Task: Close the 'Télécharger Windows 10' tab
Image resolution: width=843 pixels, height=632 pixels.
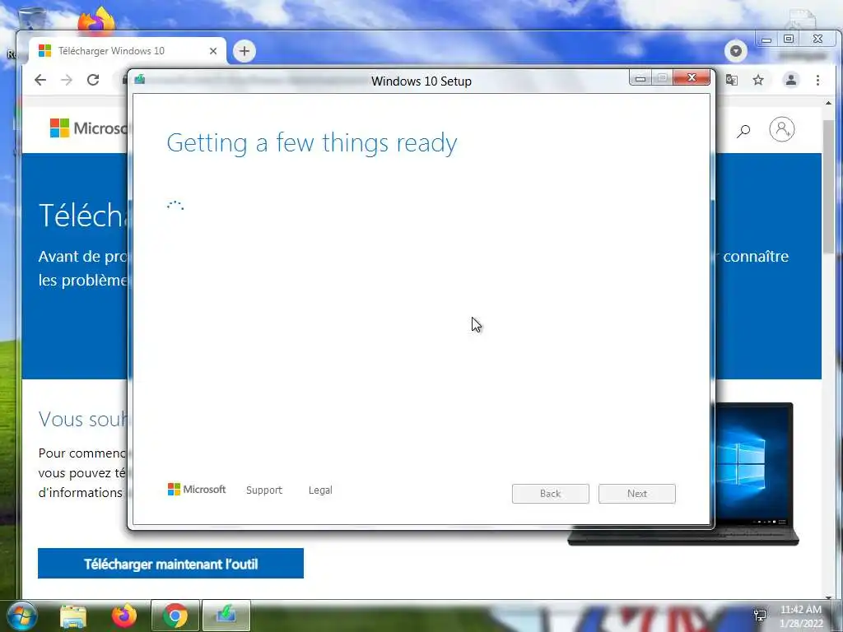Action: pos(213,51)
